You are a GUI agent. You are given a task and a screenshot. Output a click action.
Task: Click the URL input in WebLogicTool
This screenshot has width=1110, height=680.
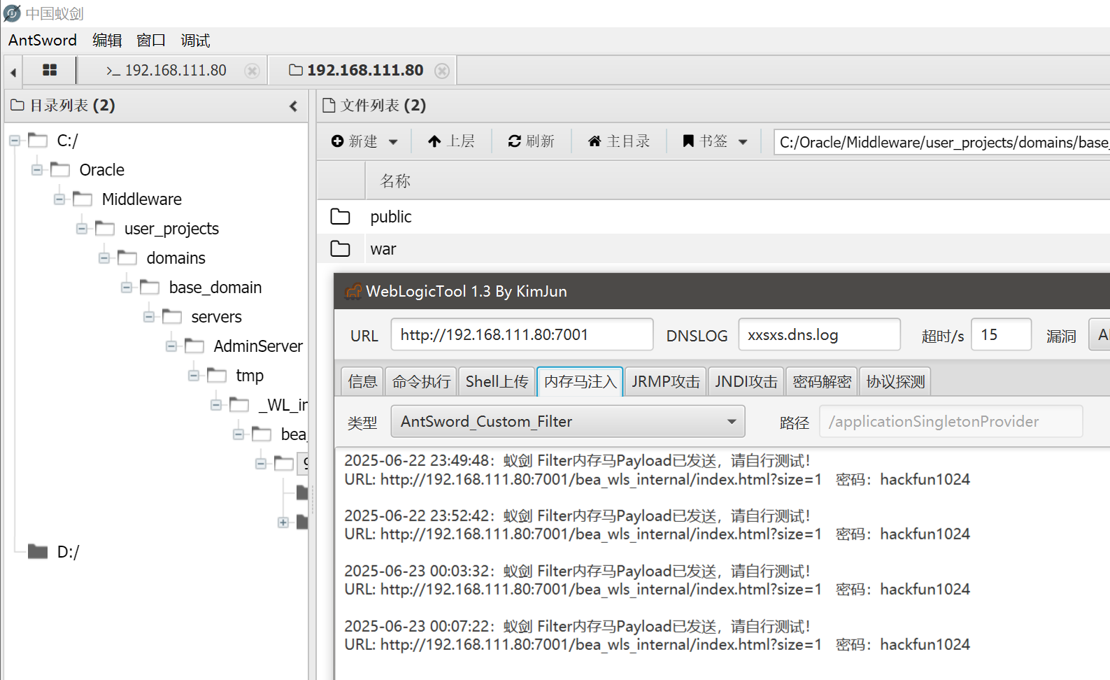coord(522,334)
